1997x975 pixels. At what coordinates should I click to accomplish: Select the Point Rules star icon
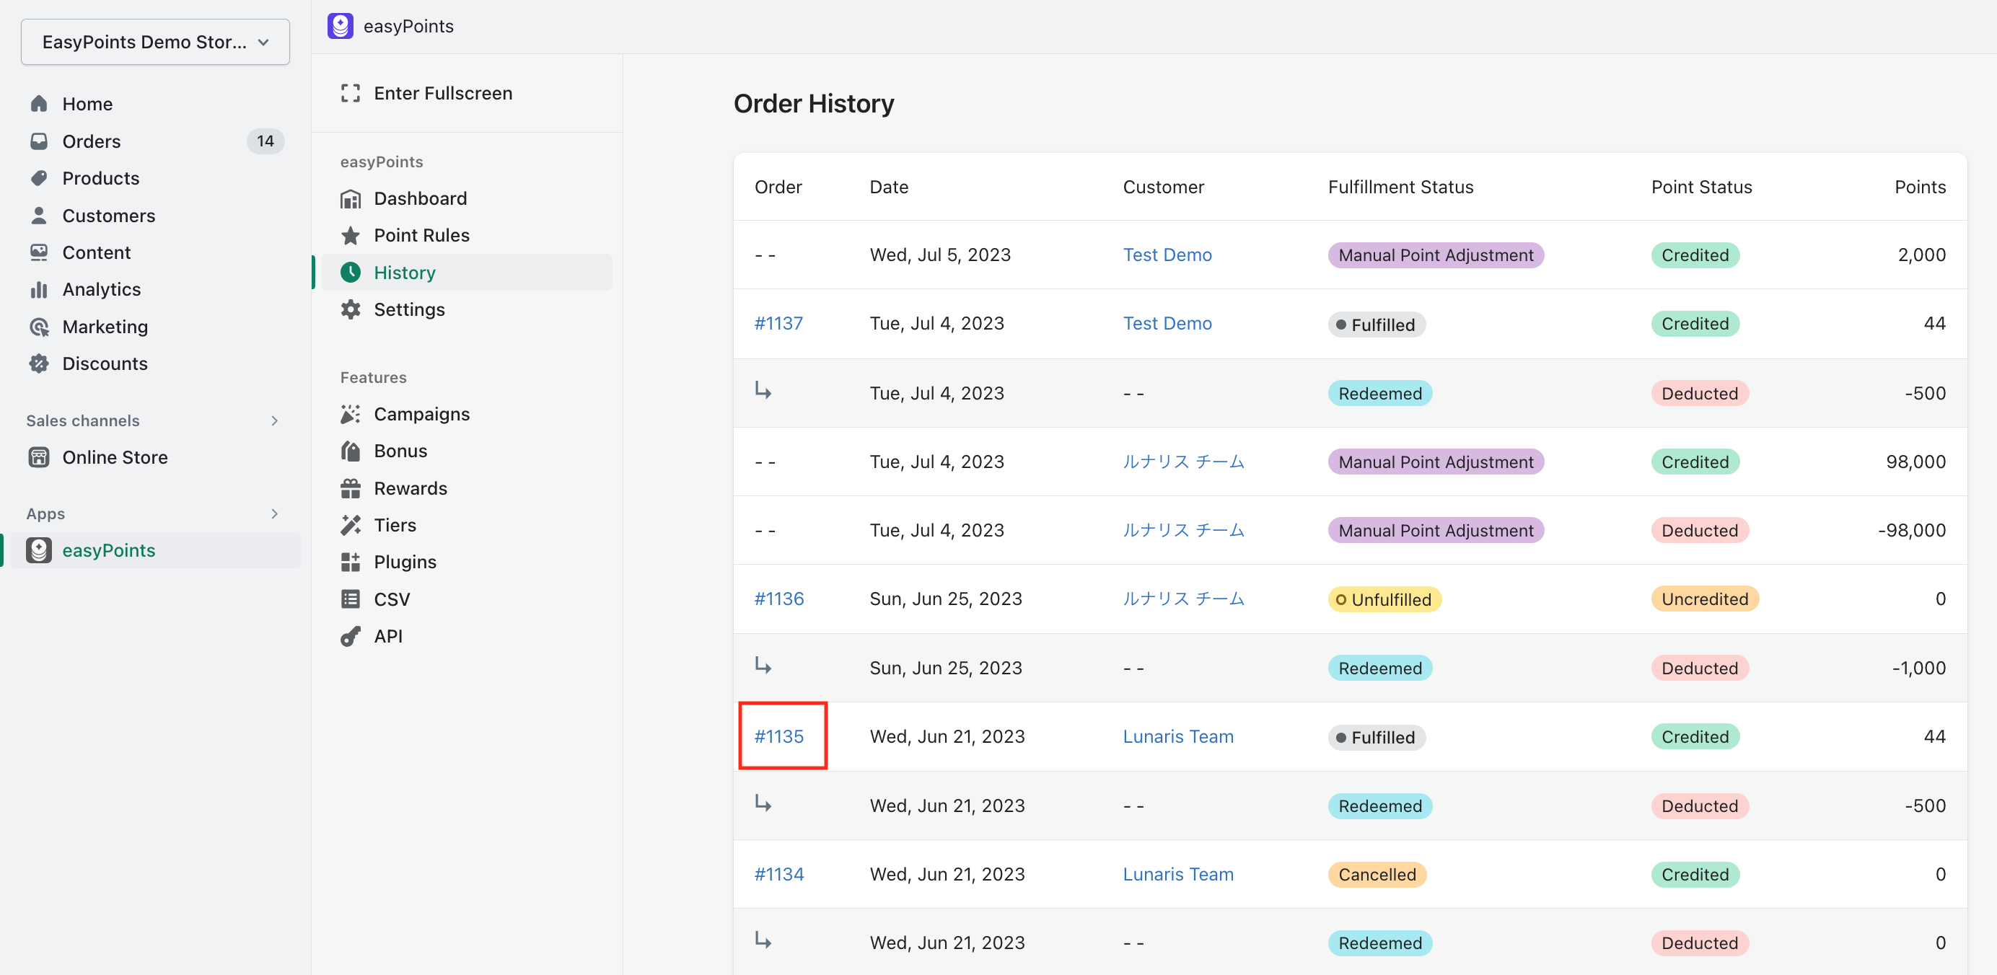pyautogui.click(x=351, y=236)
